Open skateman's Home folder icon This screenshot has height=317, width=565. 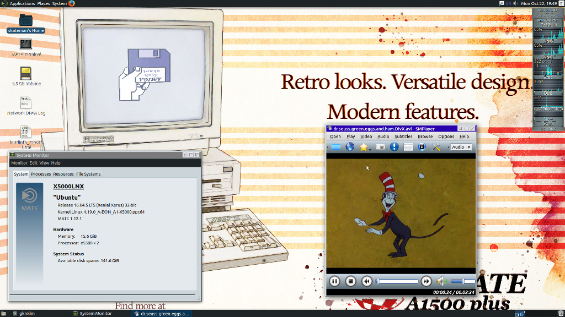(x=25, y=20)
